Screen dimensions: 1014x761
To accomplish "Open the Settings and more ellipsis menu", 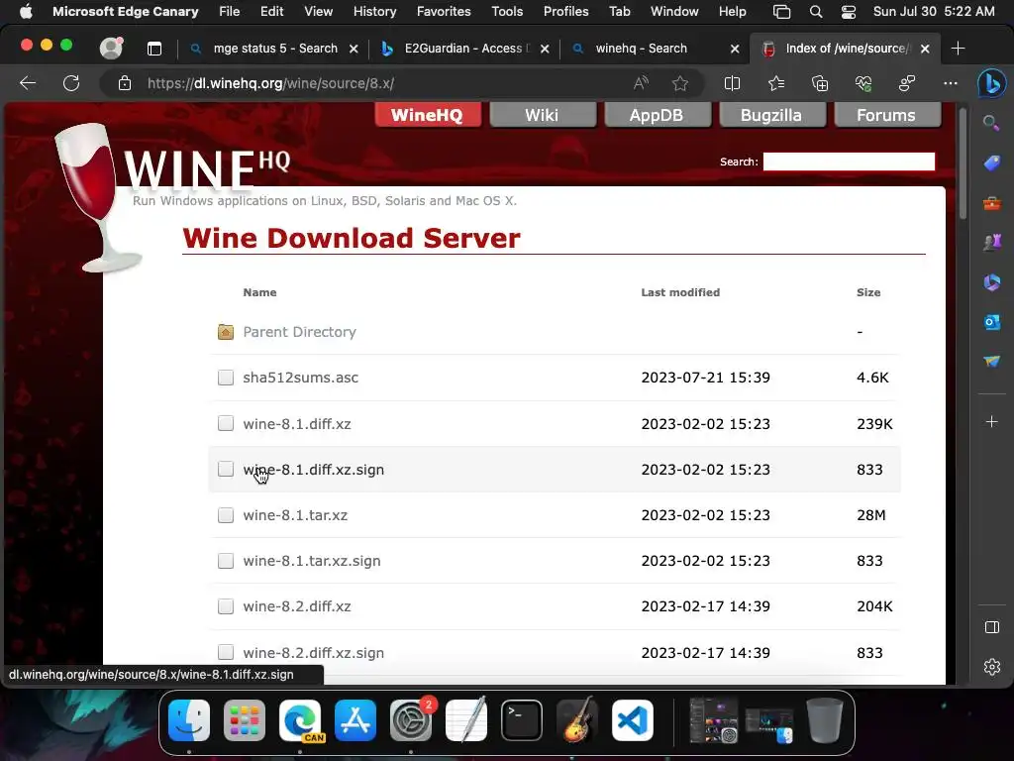I will pyautogui.click(x=950, y=83).
